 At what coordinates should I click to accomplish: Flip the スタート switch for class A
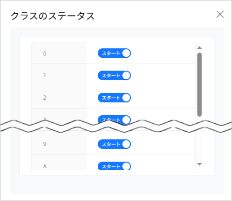point(114,166)
